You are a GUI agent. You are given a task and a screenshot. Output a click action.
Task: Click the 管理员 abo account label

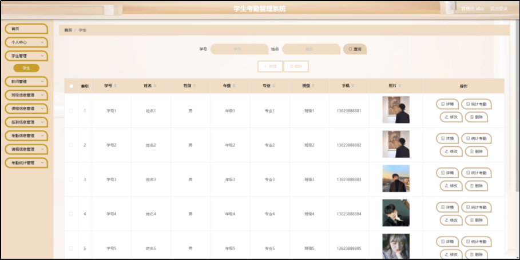pyautogui.click(x=473, y=9)
